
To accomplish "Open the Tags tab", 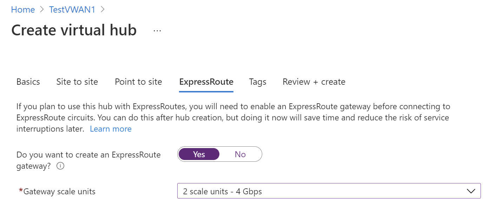I will [257, 82].
